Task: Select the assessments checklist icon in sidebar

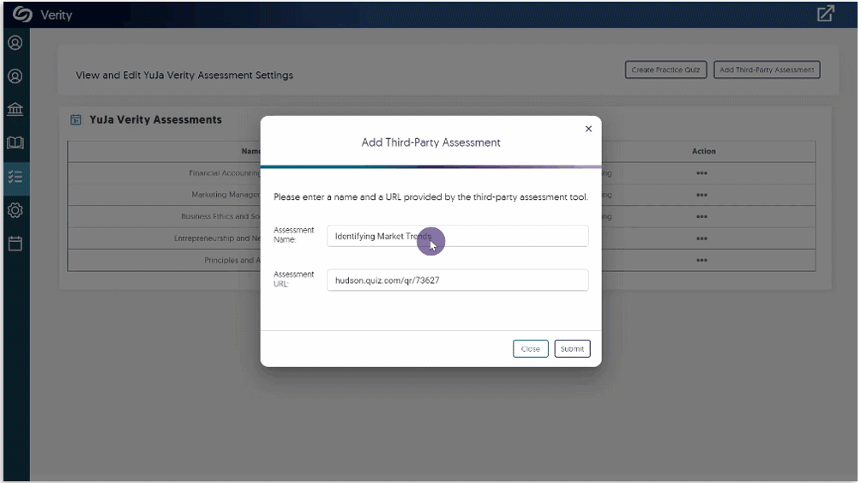Action: (x=15, y=177)
